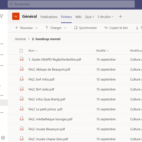Viewport: 142px width, 142px height.
Task: Open 'FALC Bnf visite.pdf' file
Action: pyautogui.click(x=41, y=89)
